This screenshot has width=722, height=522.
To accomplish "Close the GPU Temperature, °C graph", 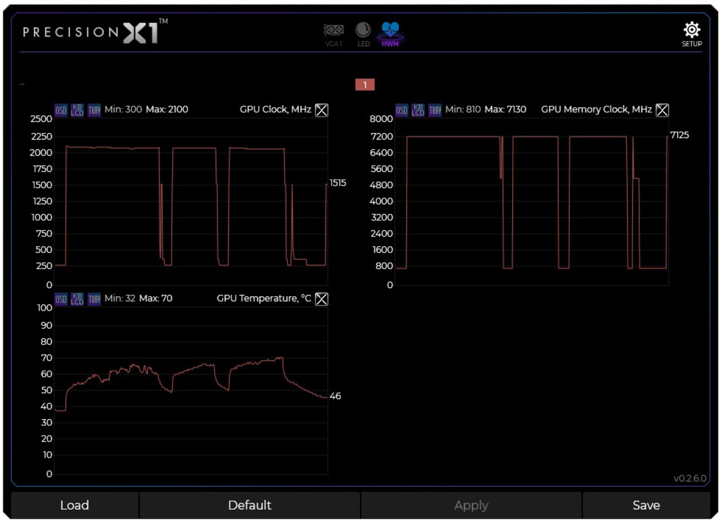I will [x=321, y=299].
